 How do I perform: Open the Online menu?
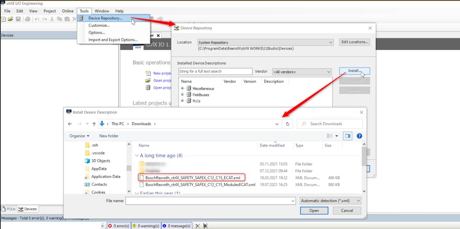68,11
